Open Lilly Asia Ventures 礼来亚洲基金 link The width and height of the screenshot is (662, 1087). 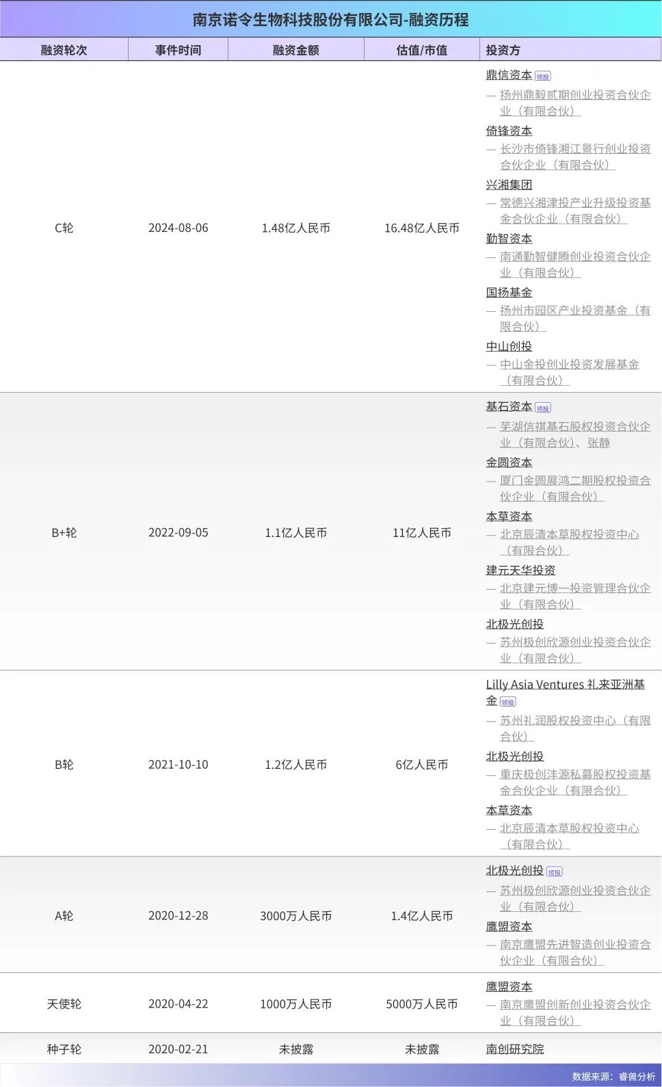pyautogui.click(x=566, y=692)
